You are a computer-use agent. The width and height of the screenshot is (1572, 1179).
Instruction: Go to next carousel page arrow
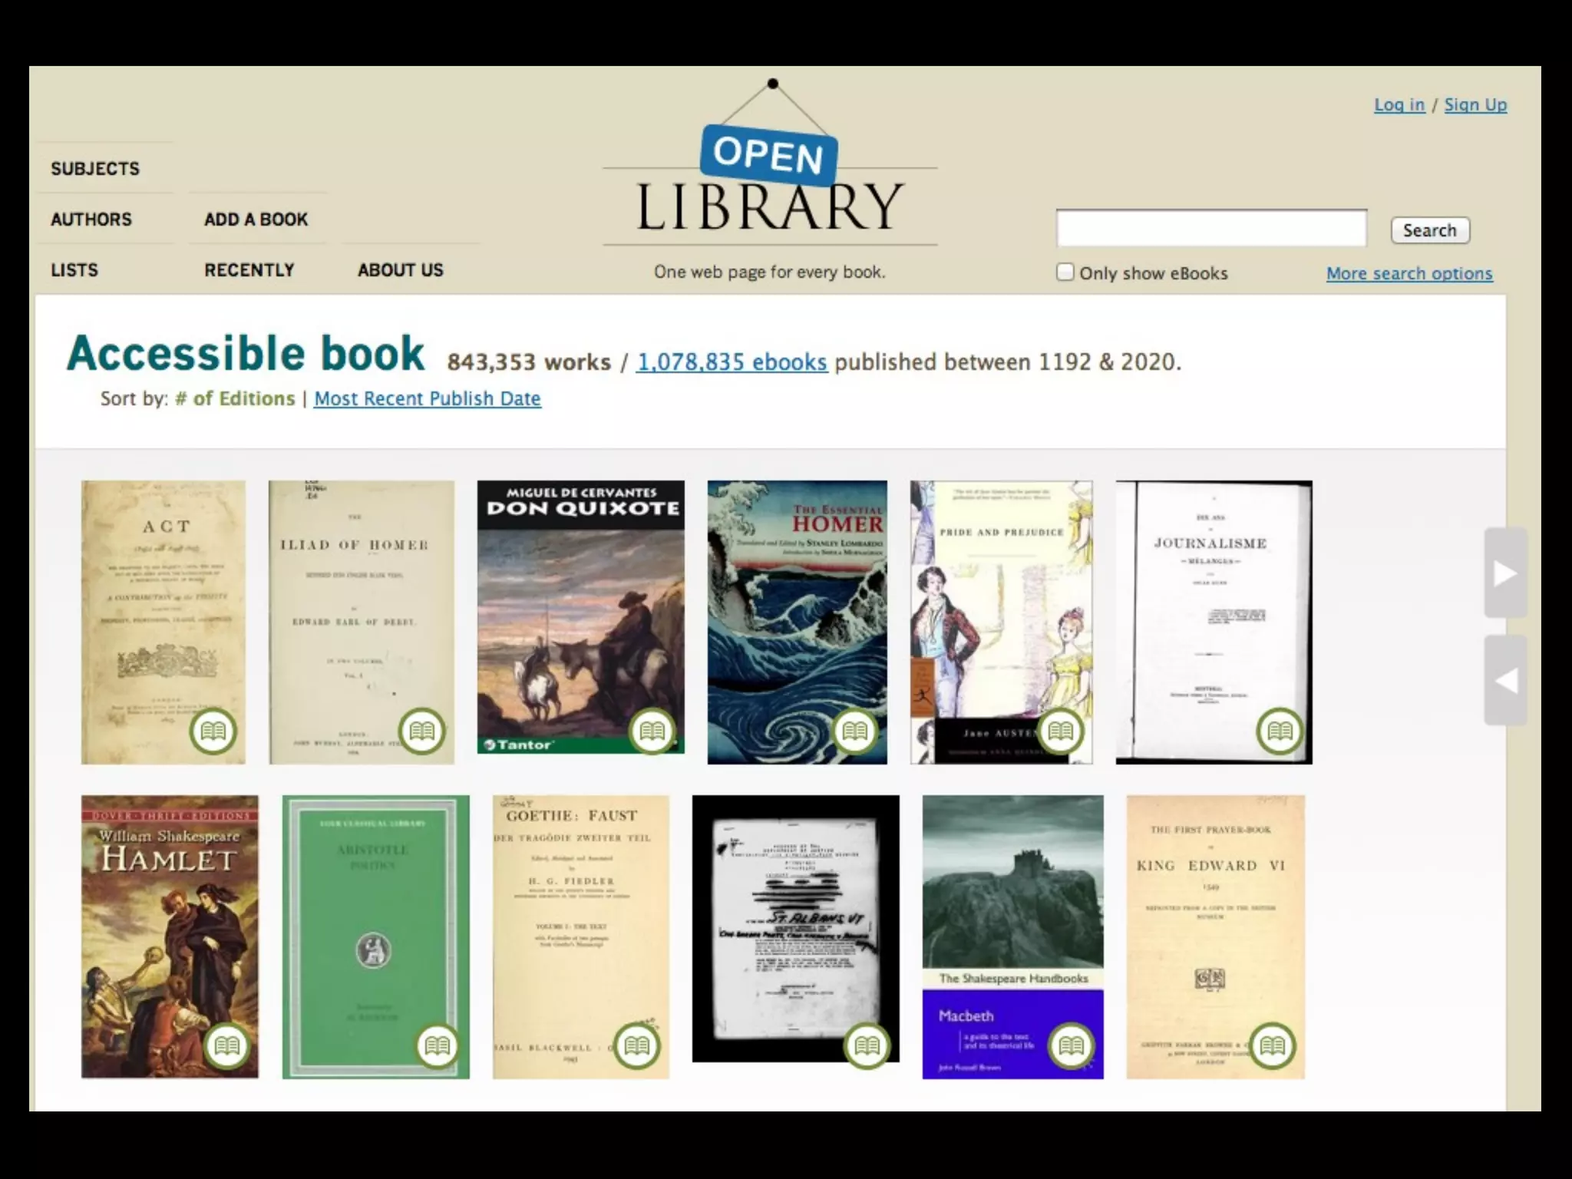point(1504,573)
